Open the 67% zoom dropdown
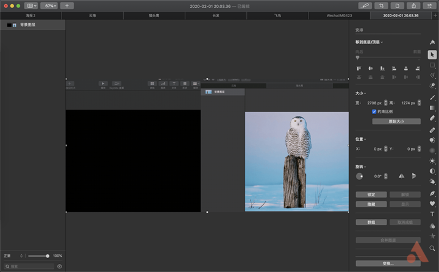Viewport: 439px width, 272px height. point(49,5)
